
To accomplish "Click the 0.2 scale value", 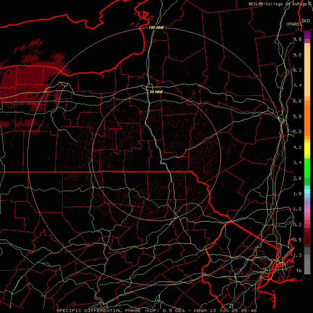I will [x=297, y=225].
